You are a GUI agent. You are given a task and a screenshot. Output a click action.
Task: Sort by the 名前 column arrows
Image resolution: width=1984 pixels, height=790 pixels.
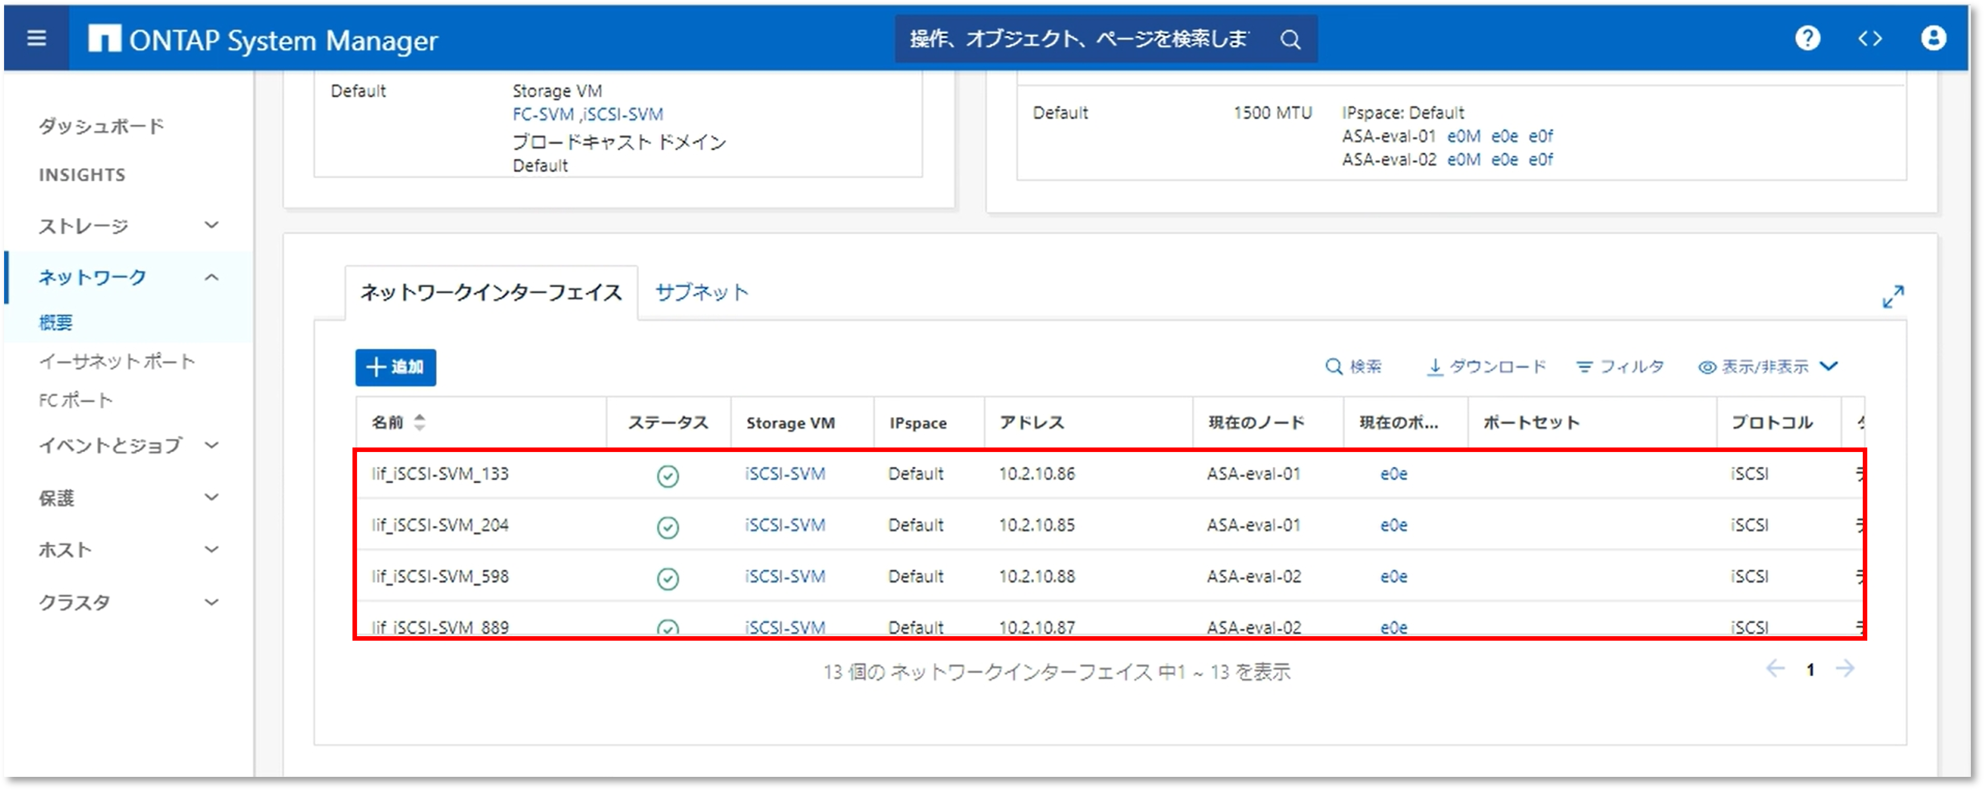coord(419,422)
